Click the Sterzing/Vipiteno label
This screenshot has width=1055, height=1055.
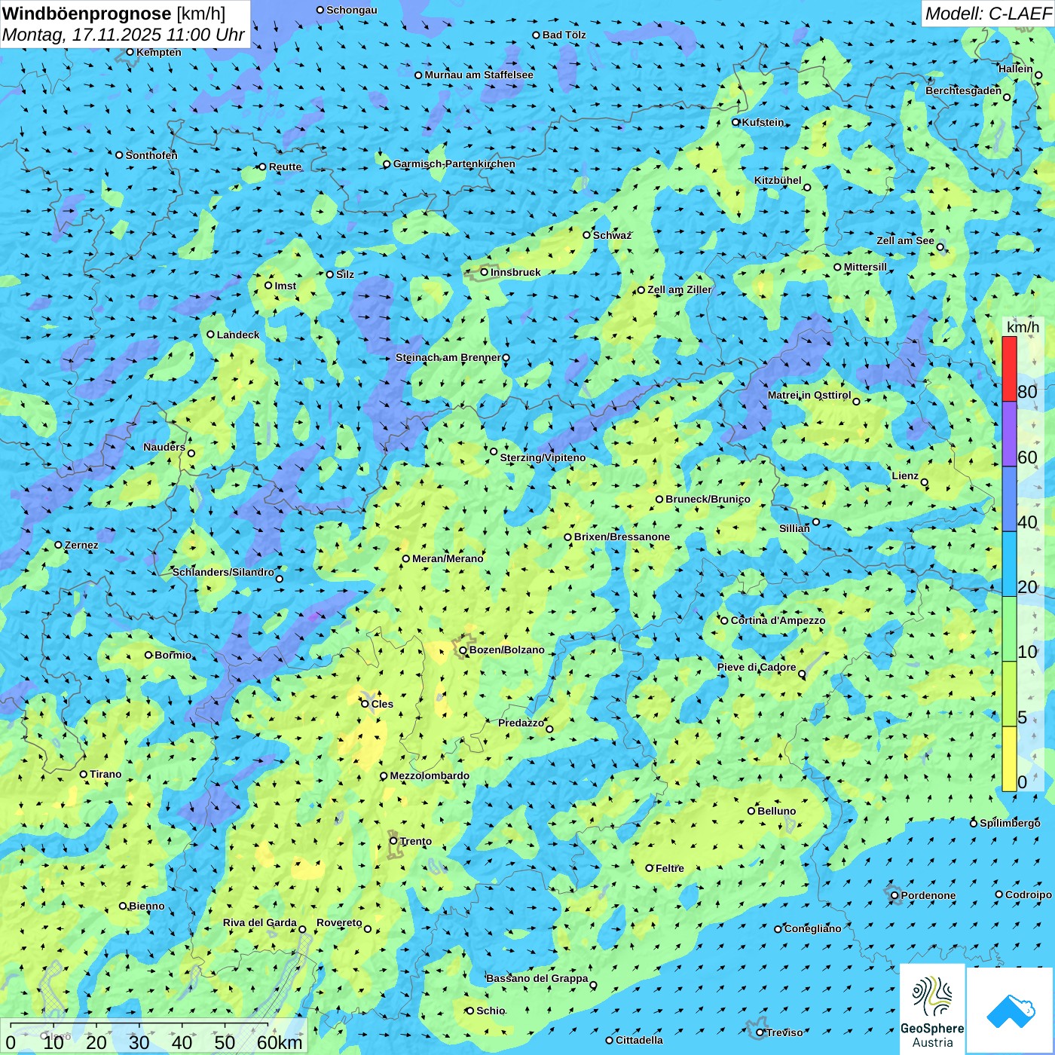point(543,457)
